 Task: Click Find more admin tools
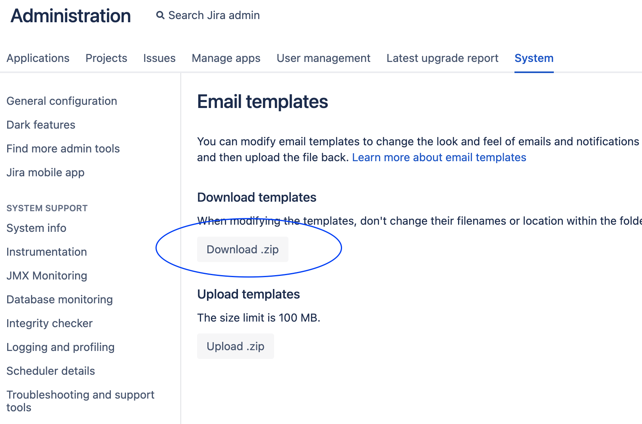(63, 148)
